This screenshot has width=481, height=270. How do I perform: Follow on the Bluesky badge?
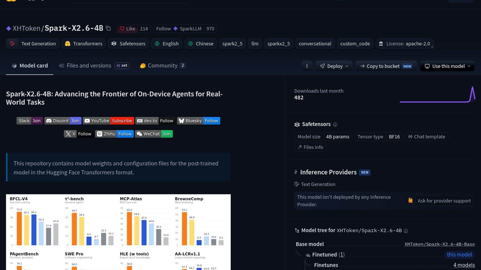(x=198, y=121)
